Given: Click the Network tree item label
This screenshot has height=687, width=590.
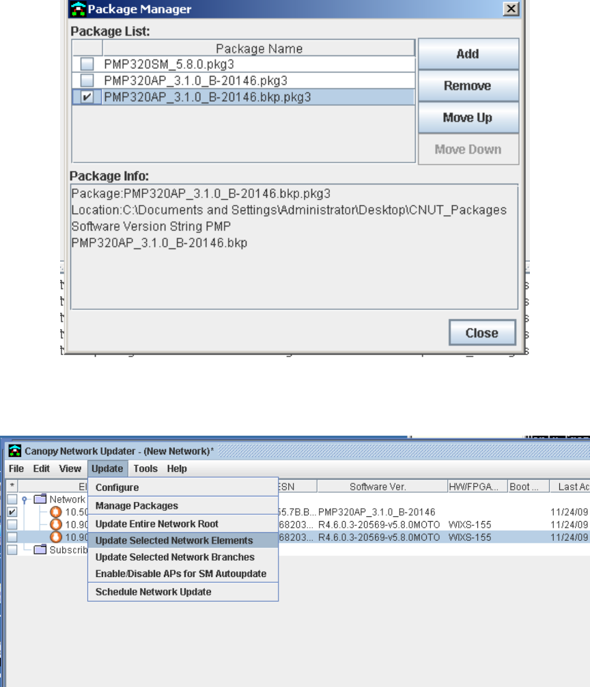Looking at the screenshot, I should pyautogui.click(x=68, y=499).
